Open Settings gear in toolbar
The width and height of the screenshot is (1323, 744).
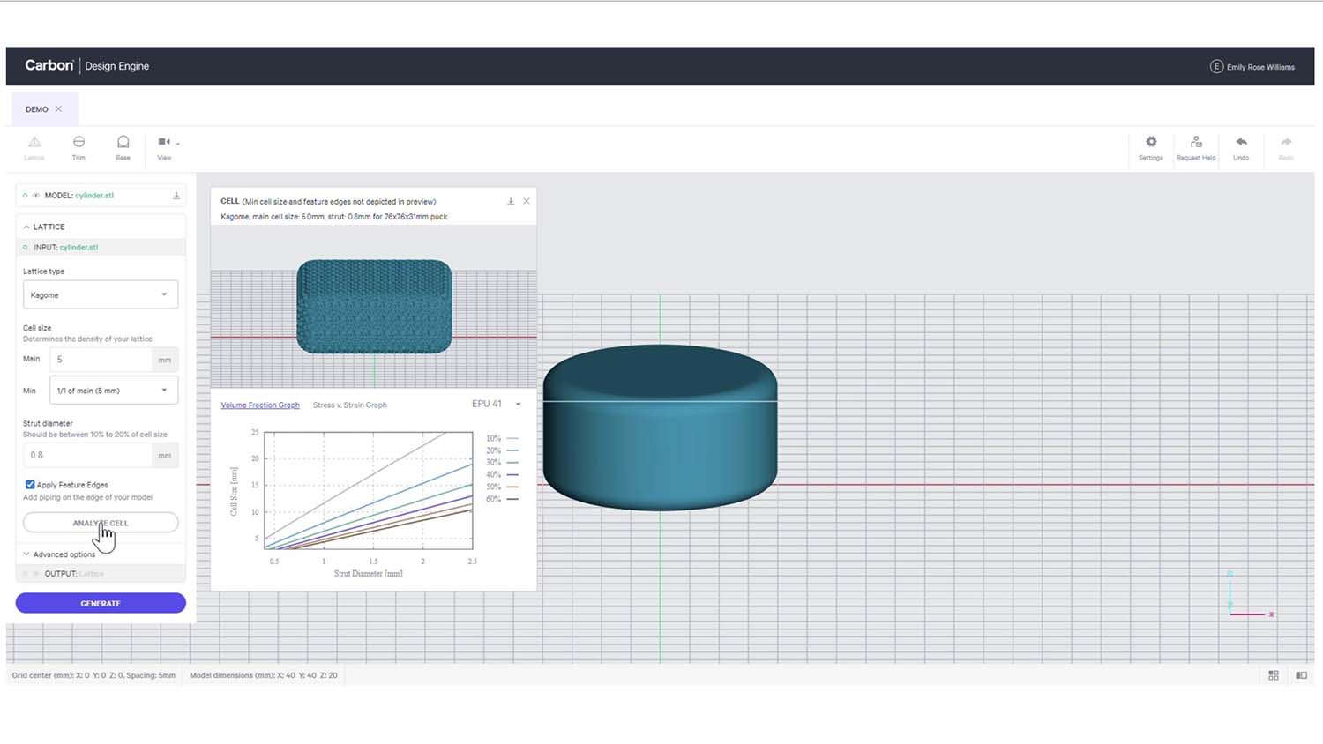(x=1150, y=146)
